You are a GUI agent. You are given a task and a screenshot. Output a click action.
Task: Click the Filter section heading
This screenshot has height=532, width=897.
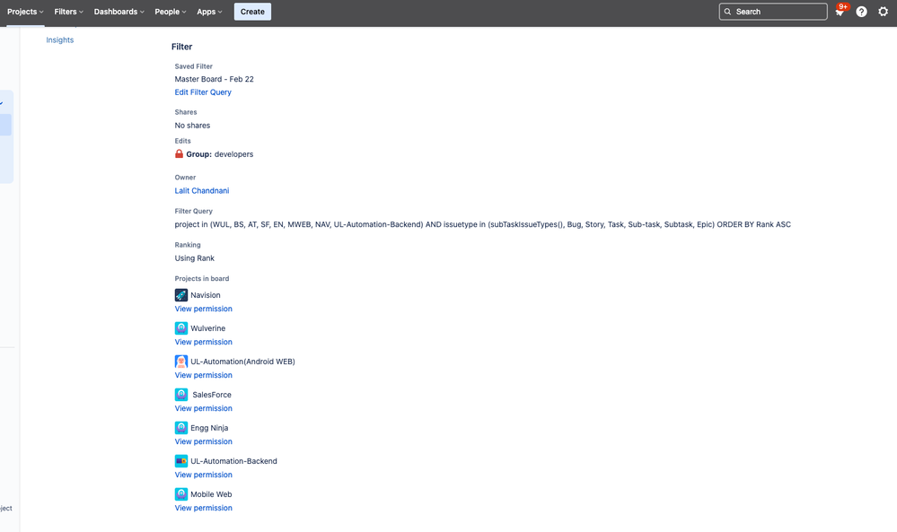click(x=182, y=47)
